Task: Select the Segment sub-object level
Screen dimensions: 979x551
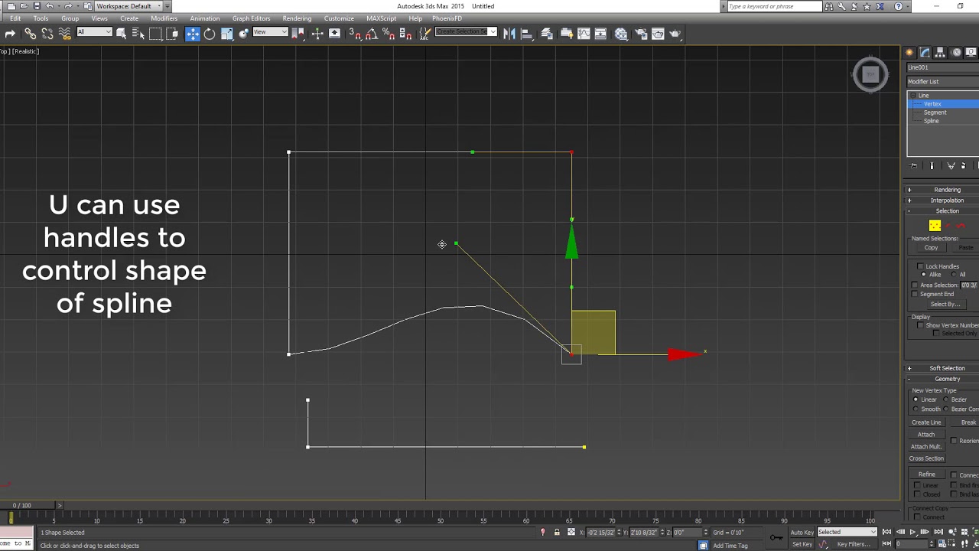Action: point(935,112)
